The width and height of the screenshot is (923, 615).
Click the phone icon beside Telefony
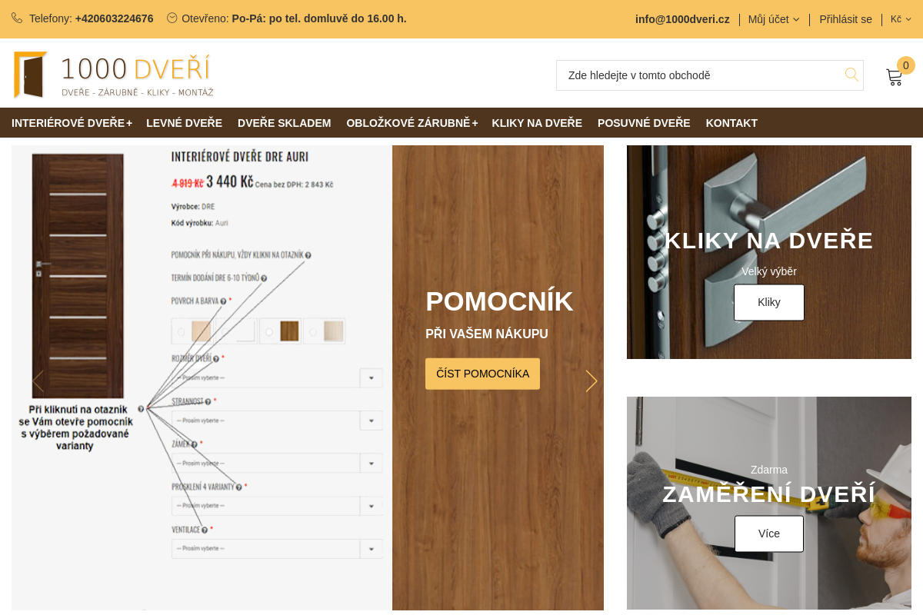click(x=17, y=18)
